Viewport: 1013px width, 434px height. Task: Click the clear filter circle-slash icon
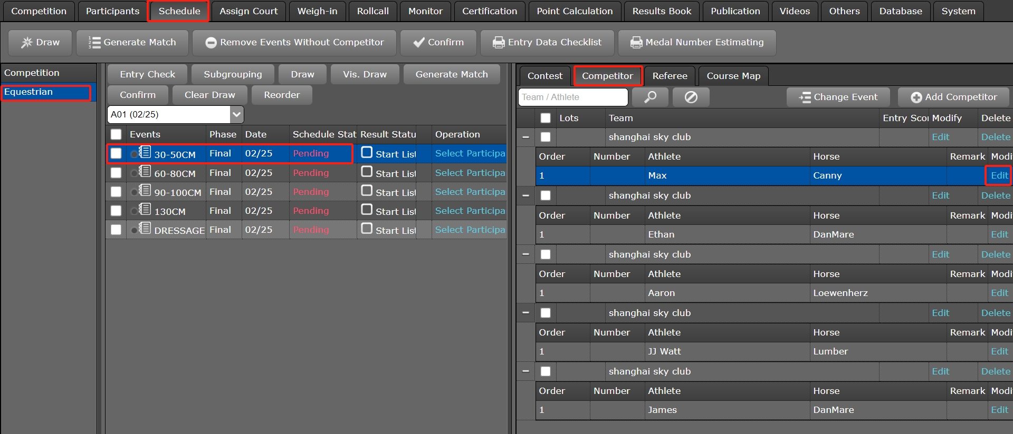(691, 97)
